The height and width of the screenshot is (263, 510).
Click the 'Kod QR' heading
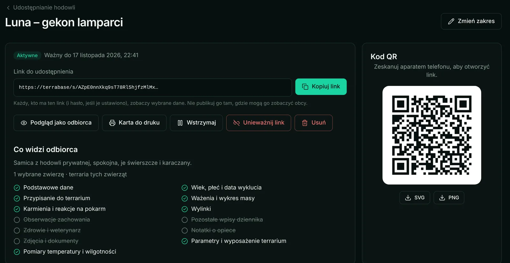384,57
